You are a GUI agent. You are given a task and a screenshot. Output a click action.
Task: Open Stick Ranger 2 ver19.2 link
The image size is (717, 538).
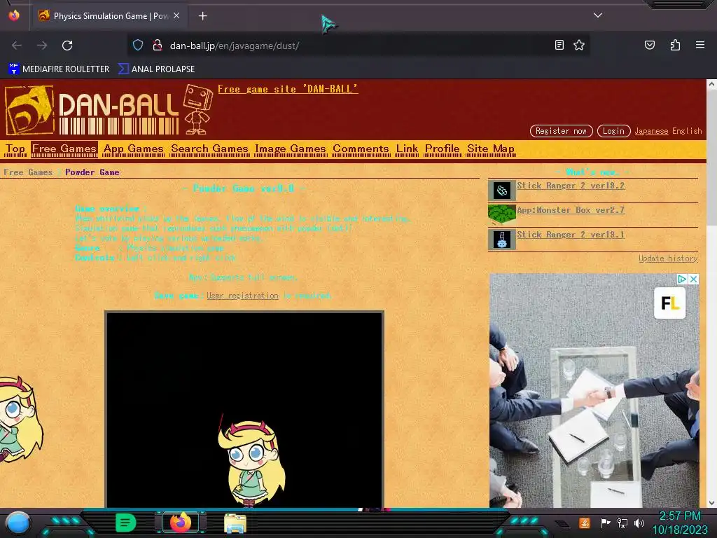click(571, 185)
